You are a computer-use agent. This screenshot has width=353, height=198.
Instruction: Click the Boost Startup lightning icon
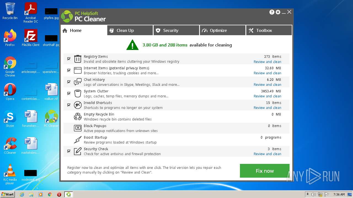(78, 140)
